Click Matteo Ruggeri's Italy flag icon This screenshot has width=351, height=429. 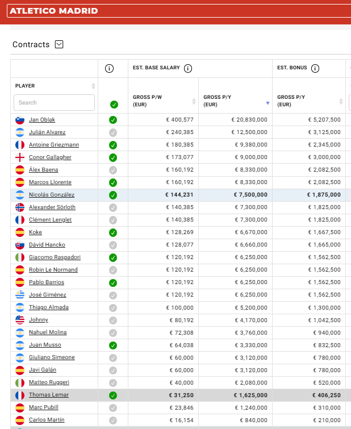(x=20, y=382)
